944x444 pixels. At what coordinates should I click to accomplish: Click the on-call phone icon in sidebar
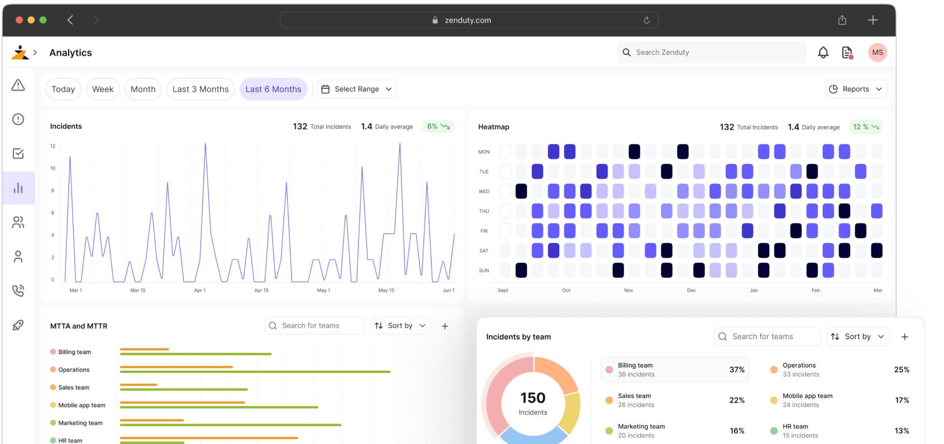[x=18, y=291]
